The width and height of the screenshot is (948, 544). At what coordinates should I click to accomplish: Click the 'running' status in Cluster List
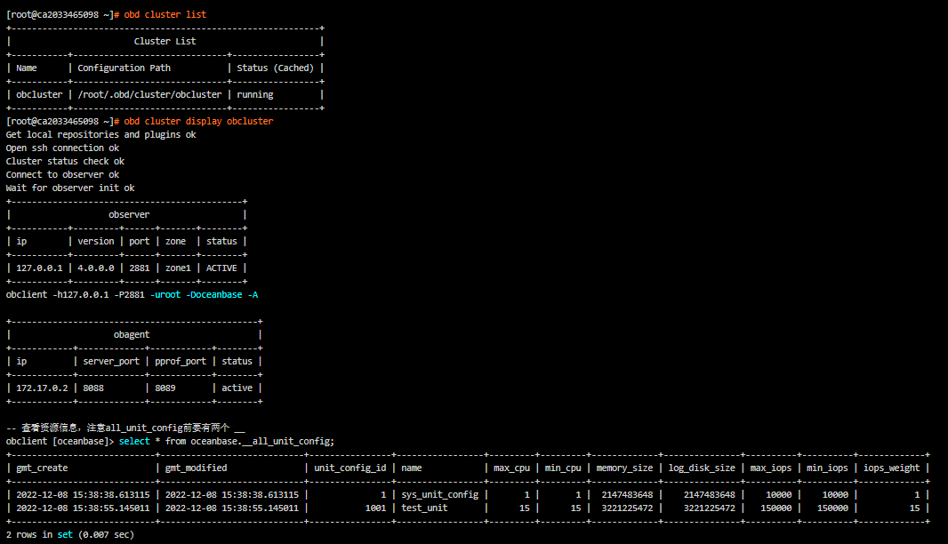[x=255, y=93]
